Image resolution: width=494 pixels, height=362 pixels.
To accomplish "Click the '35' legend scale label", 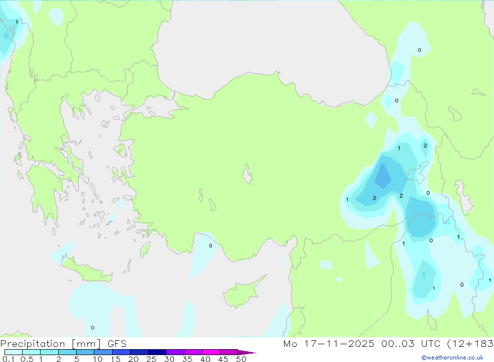I will pos(187,359).
